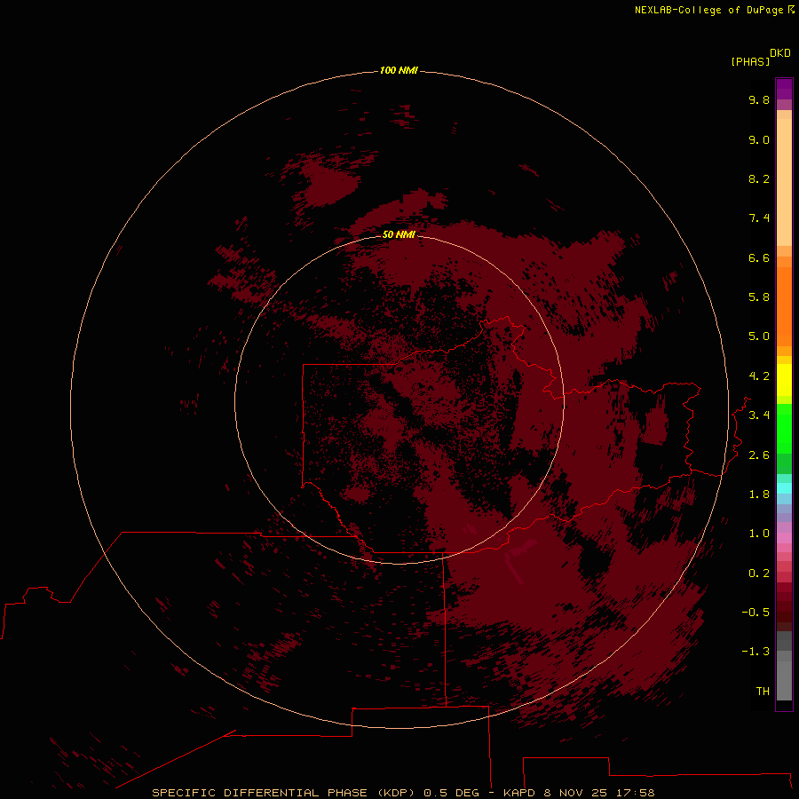The width and height of the screenshot is (799, 799).
Task: Click the TH threshold legend label
Action: (763, 692)
